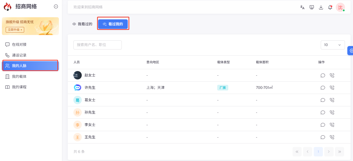Start chat with 李女士
The width and height of the screenshot is (353, 161).
(x=323, y=125)
